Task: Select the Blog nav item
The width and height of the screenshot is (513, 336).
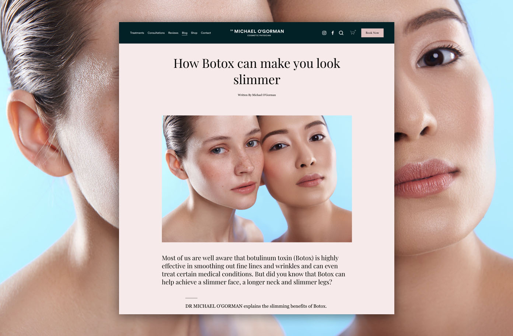Action: coord(185,33)
